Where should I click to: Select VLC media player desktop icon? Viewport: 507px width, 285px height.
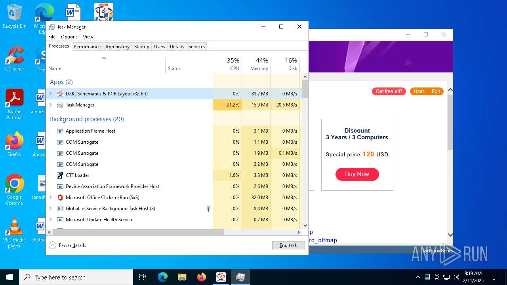coord(15,233)
